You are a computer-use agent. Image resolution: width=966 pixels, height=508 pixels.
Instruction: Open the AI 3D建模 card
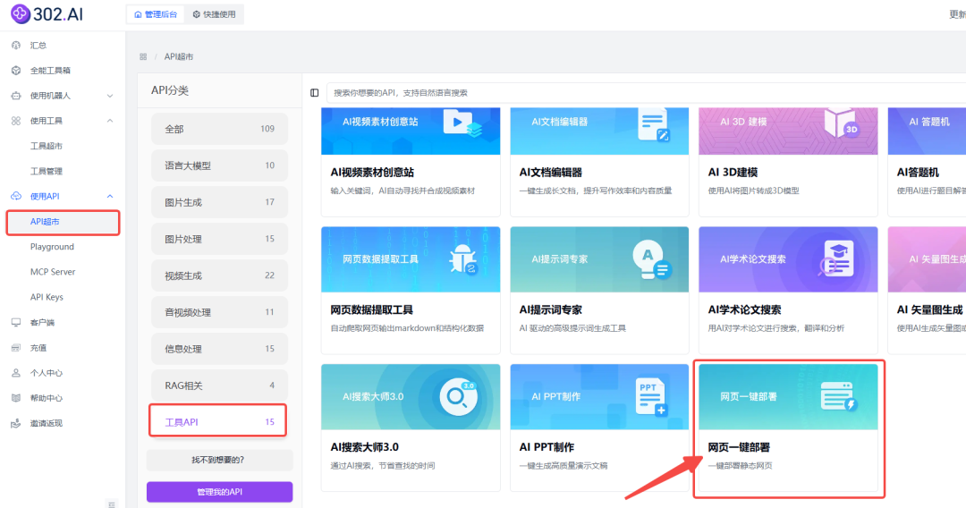click(788, 161)
